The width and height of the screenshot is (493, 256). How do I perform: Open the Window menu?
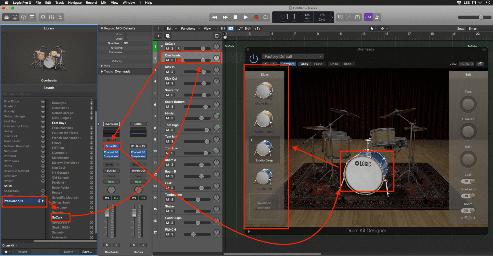click(129, 2)
